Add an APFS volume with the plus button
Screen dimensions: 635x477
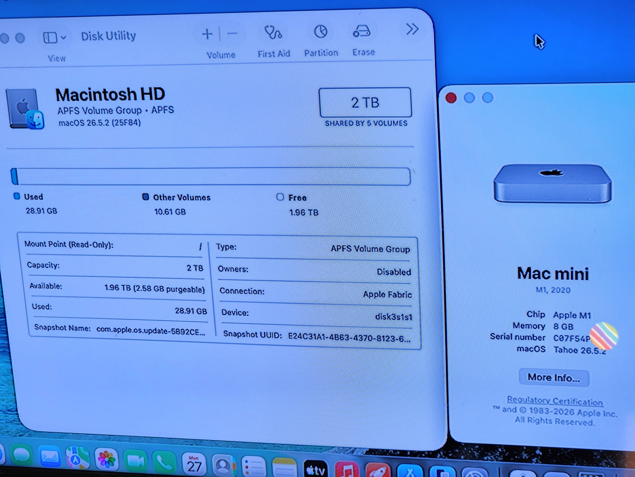[x=207, y=34]
